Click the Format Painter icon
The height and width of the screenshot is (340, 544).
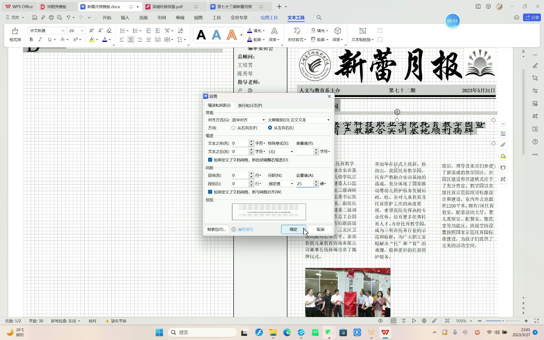coord(15,31)
